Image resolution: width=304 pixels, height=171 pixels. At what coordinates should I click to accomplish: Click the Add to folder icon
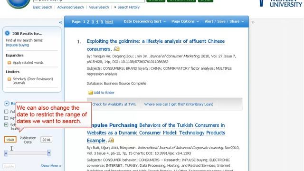(x=90, y=93)
